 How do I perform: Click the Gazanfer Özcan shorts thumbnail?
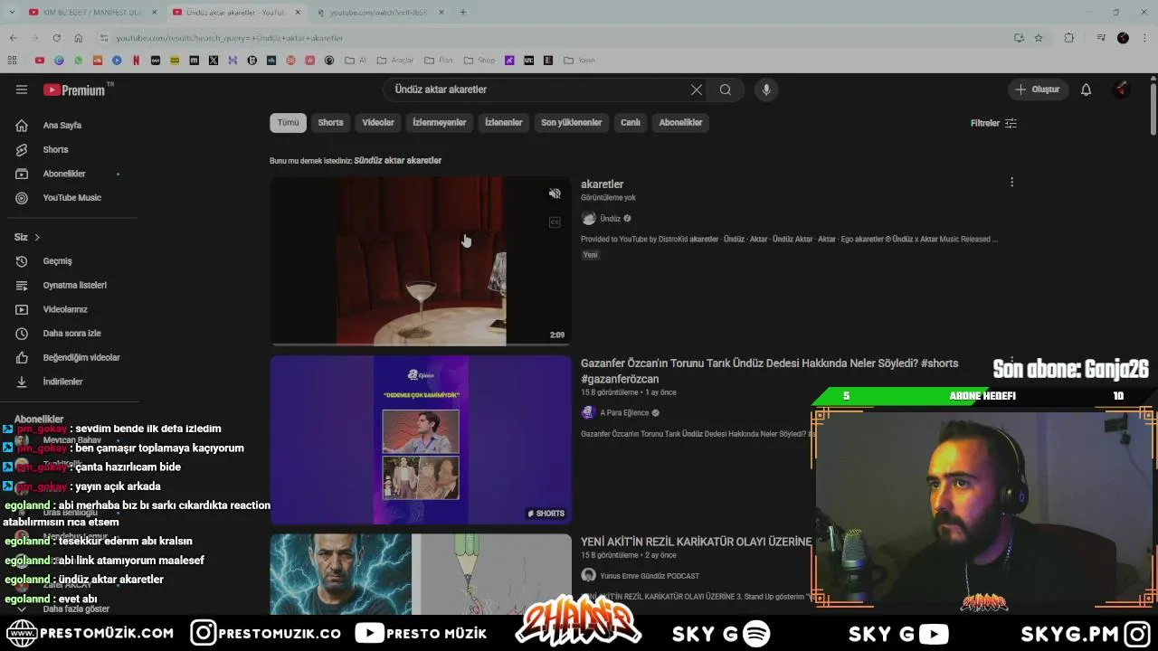tap(421, 439)
